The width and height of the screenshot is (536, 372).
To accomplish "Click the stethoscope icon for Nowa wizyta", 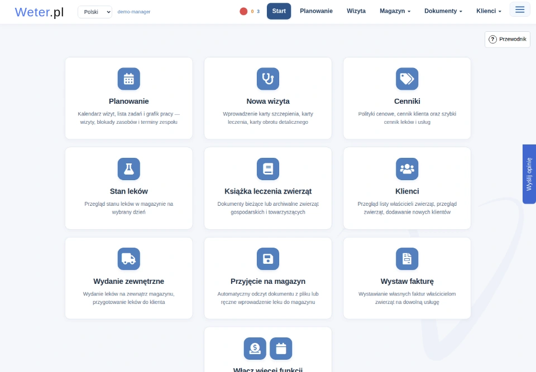I will click(x=268, y=79).
